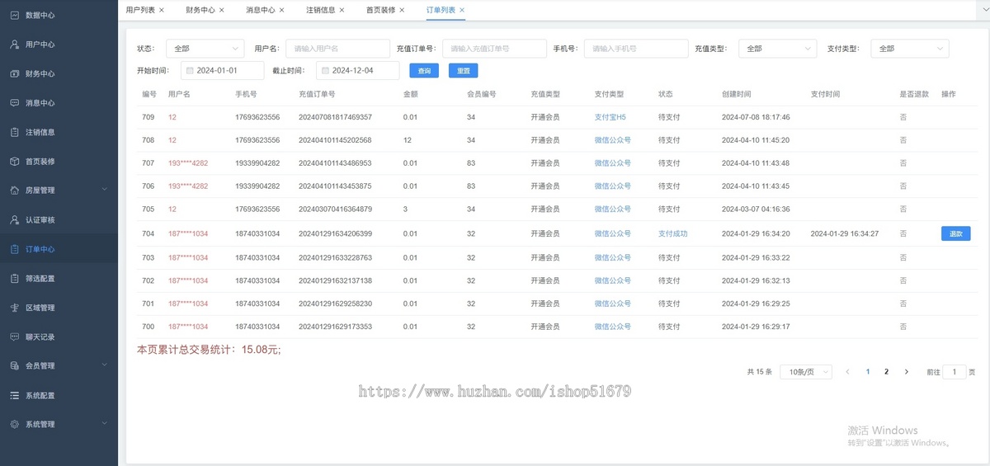
Task: Click calendar icon in 截止时间 field
Action: [x=325, y=71]
